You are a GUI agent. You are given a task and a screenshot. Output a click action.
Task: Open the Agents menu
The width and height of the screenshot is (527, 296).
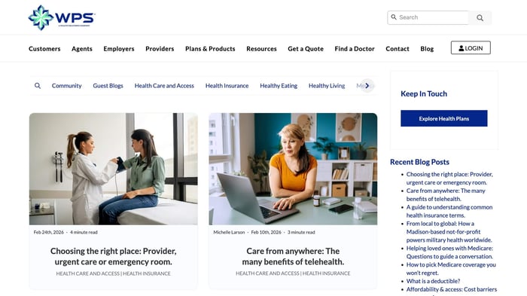point(81,49)
